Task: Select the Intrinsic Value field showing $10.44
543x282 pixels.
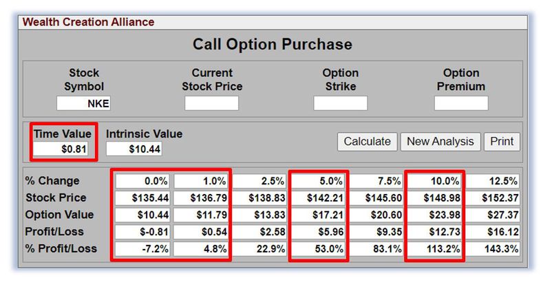Action: [x=134, y=149]
